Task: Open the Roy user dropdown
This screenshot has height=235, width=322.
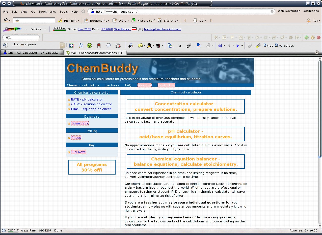Action: tap(314, 21)
